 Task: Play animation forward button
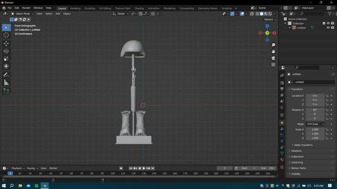144,168
